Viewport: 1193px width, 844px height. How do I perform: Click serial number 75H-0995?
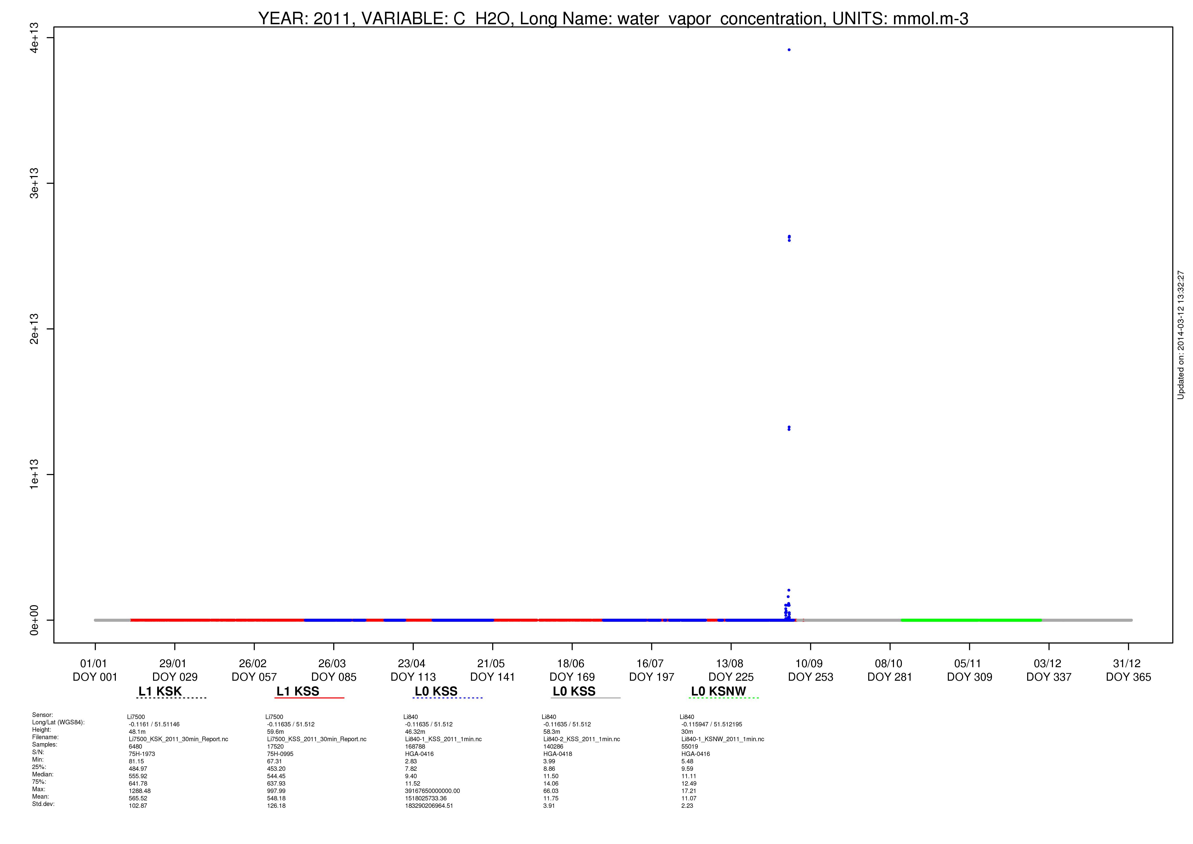pos(280,754)
